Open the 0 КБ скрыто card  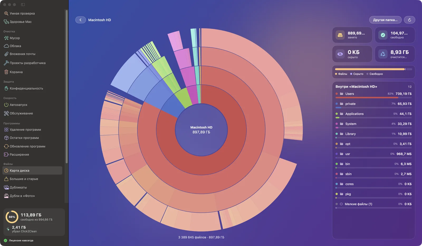(x=352, y=54)
